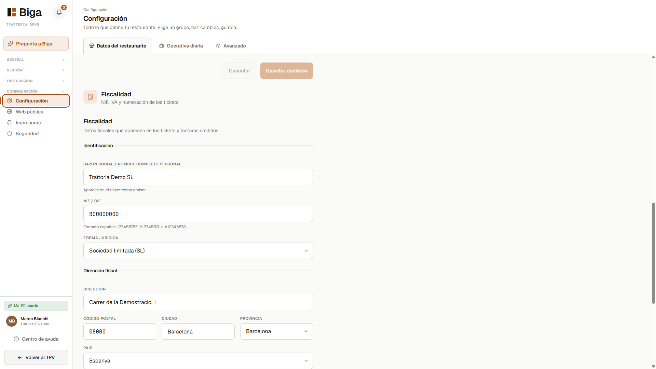Open the Provincia dropdown
The width and height of the screenshot is (656, 369).
[x=276, y=331]
